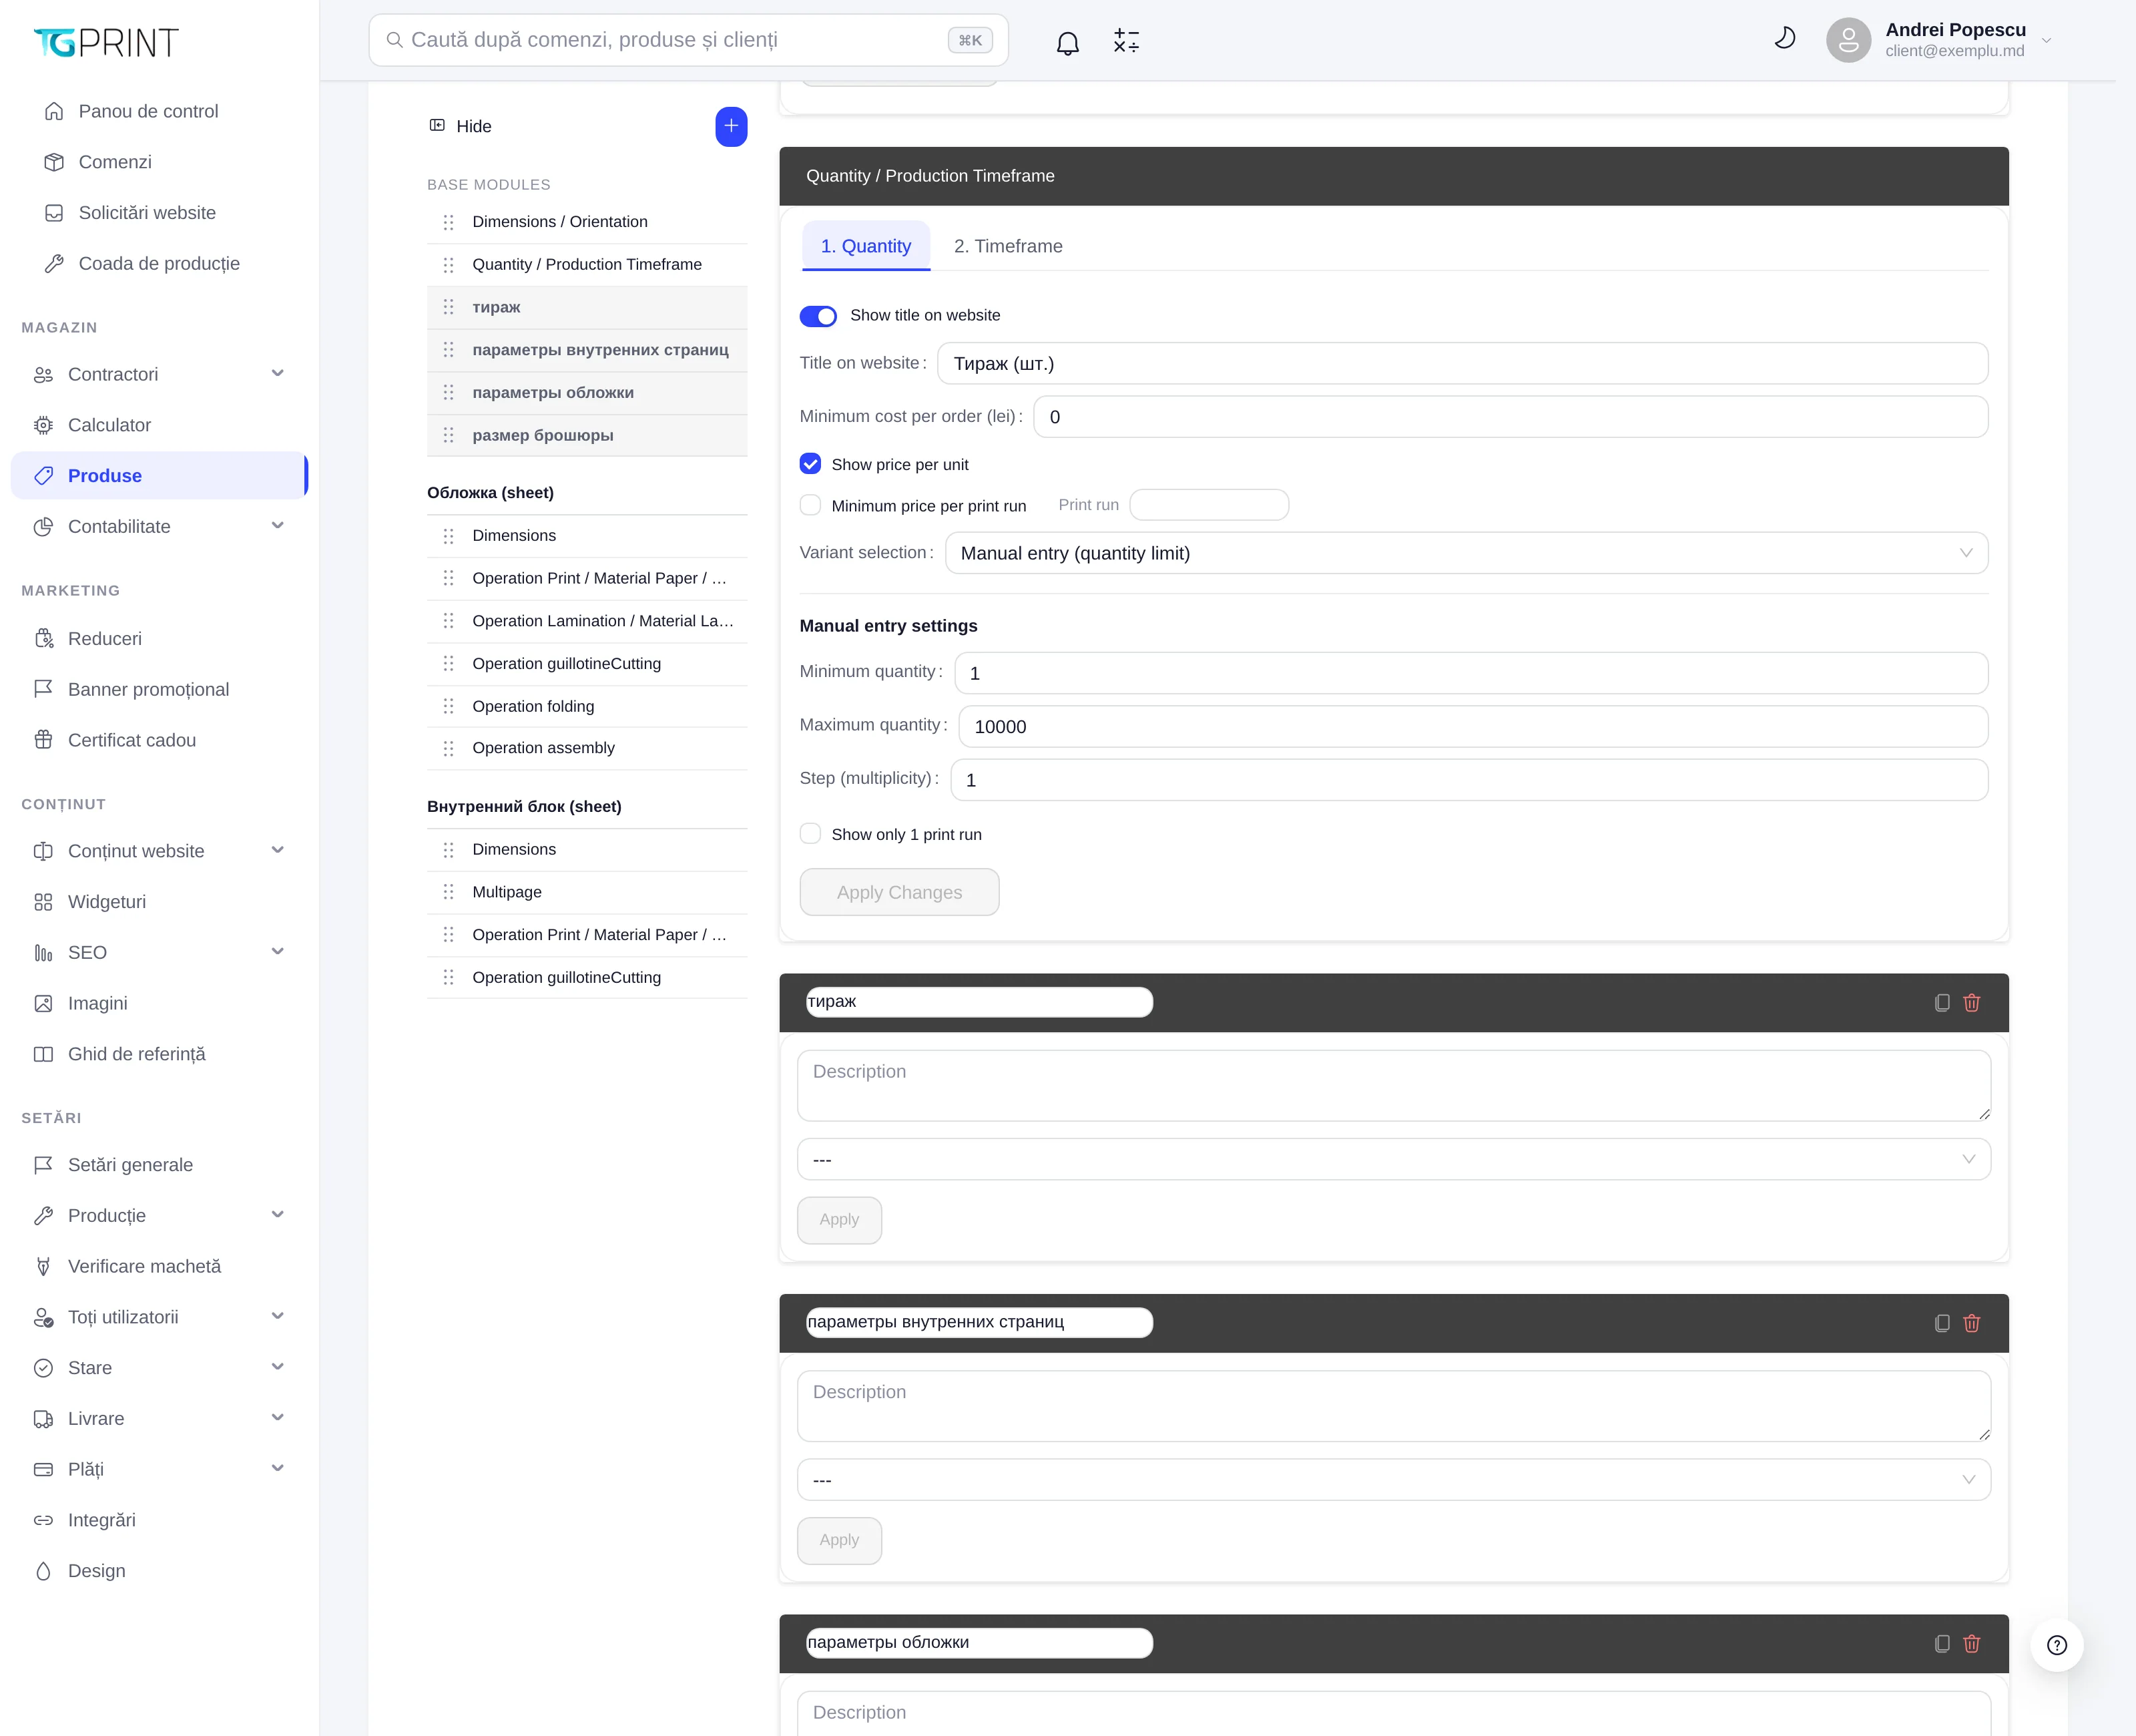Open the Variant selection dropdown
The height and width of the screenshot is (1736, 2136).
tap(1466, 553)
